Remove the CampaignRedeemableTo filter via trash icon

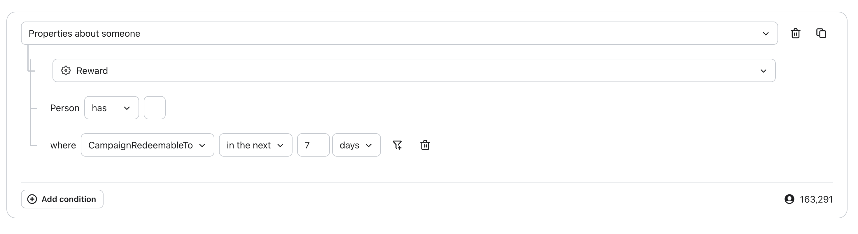(425, 145)
